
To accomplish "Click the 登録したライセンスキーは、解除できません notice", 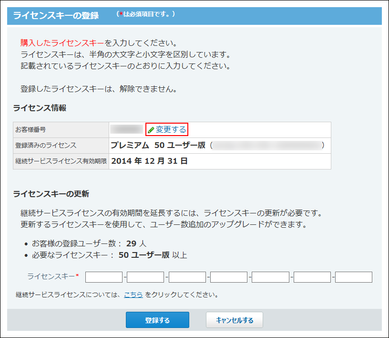I will coord(99,89).
